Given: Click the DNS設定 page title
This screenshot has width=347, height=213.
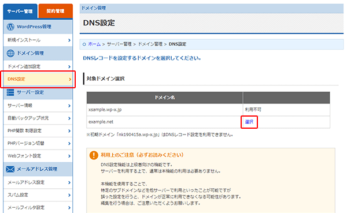Looking at the screenshot, I should coord(99,23).
